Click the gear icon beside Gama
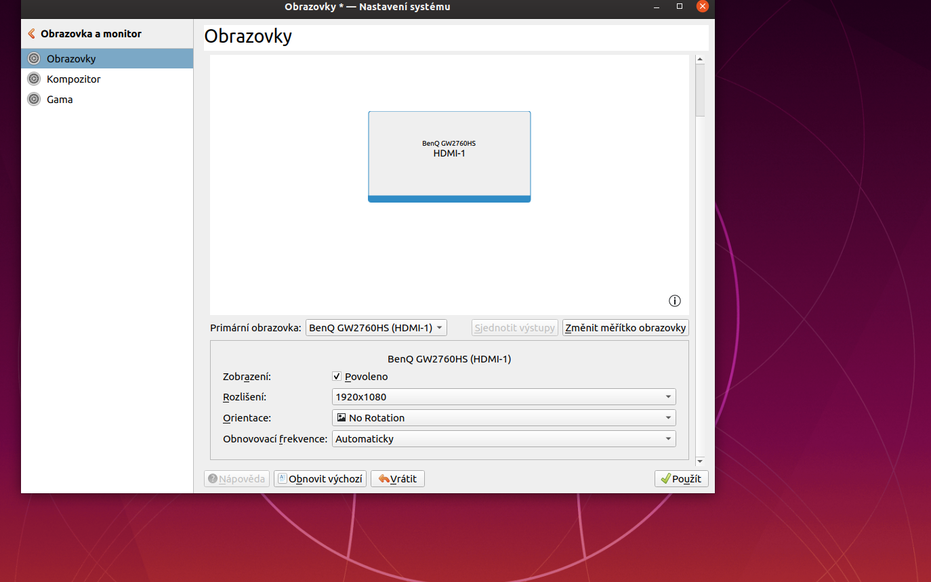This screenshot has width=931, height=582. pos(34,100)
